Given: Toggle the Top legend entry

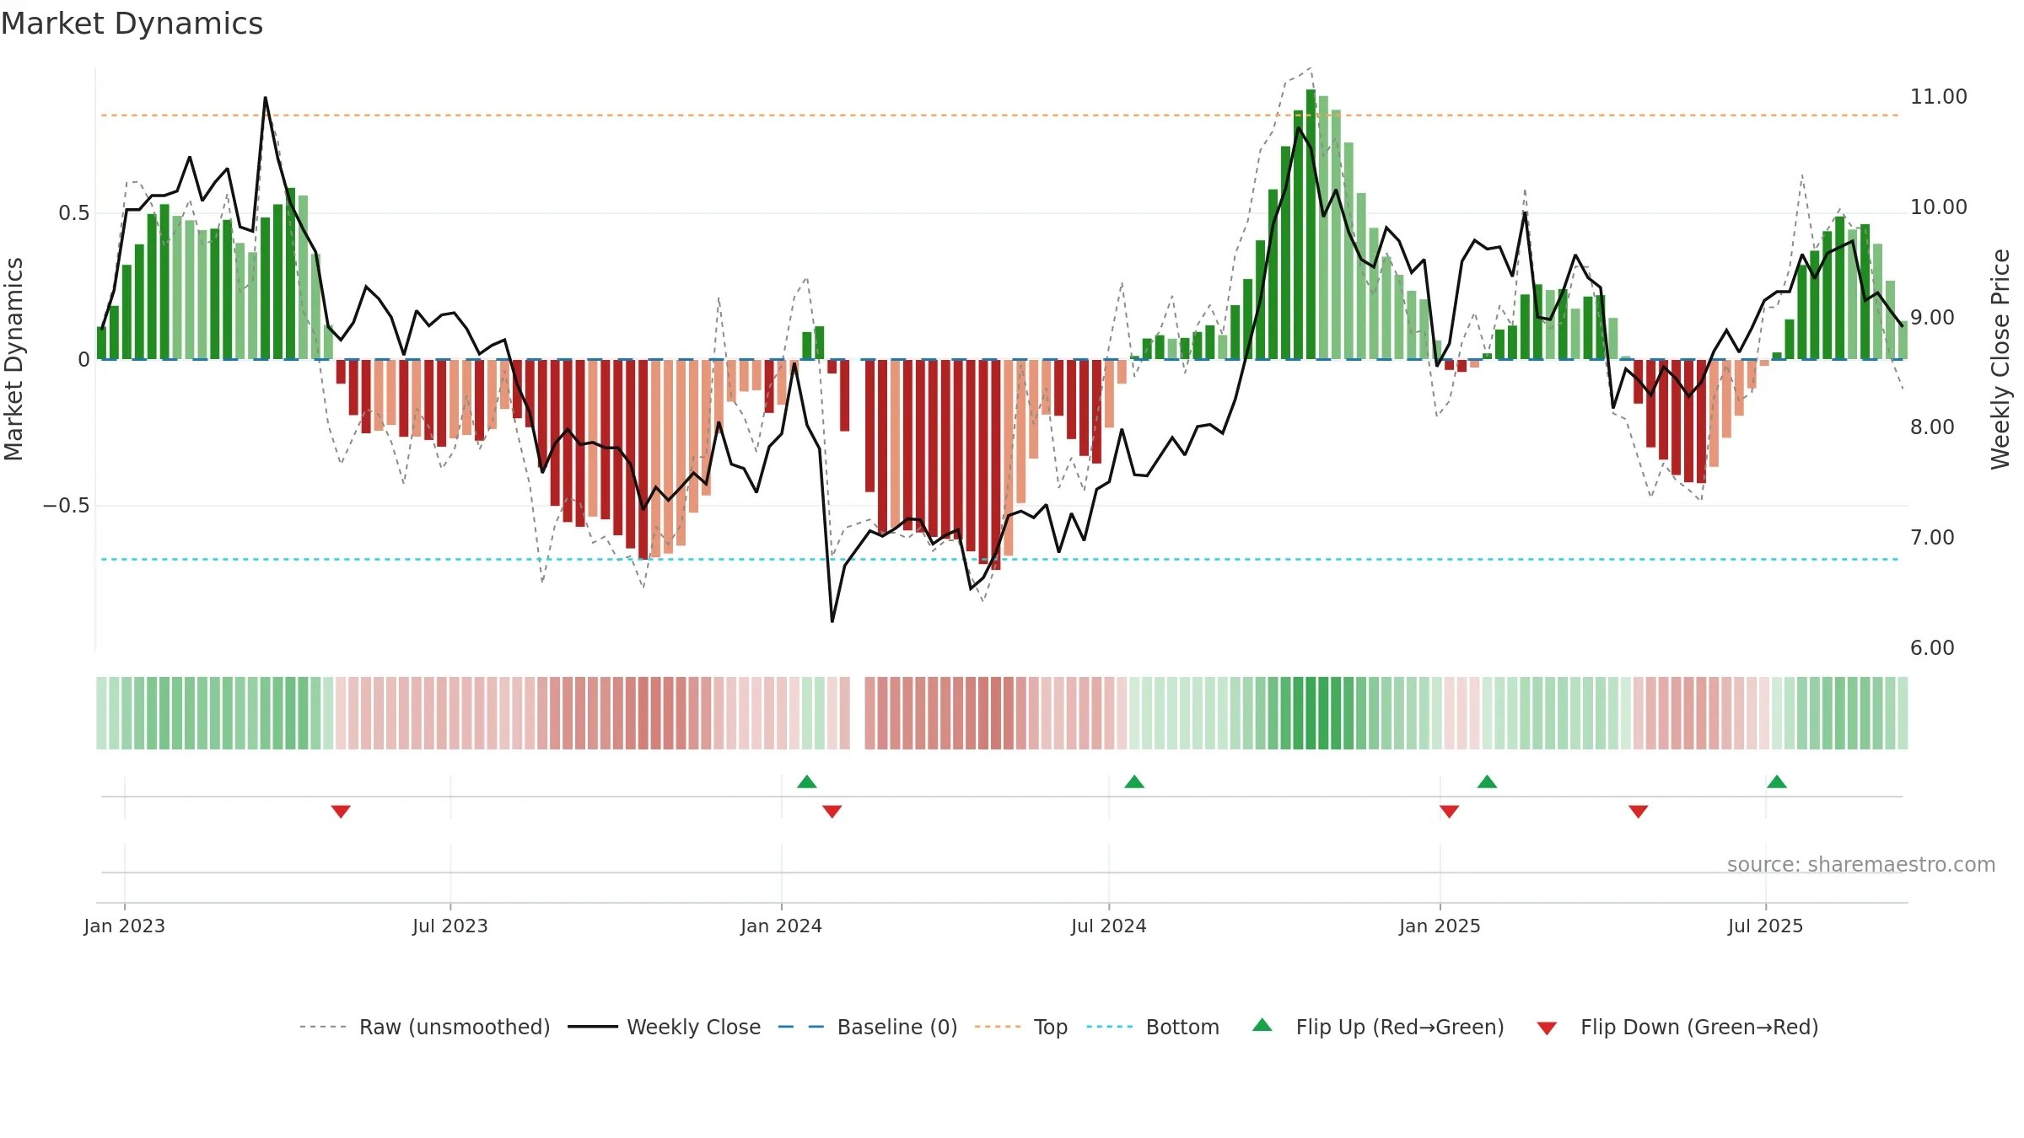Looking at the screenshot, I should click(1021, 1027).
